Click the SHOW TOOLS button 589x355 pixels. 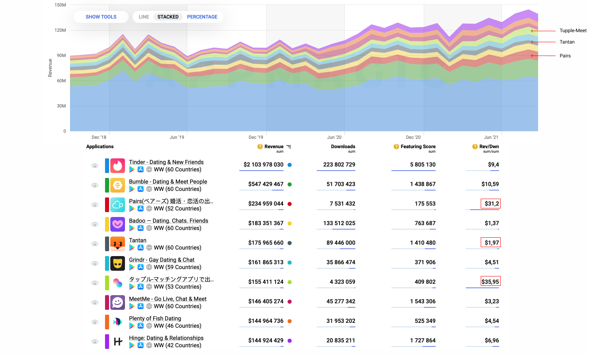pos(101,17)
